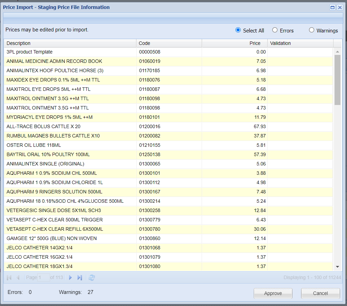Viewport: 347px width, 306px height.
Task: Go to next page of results
Action: 70,277
